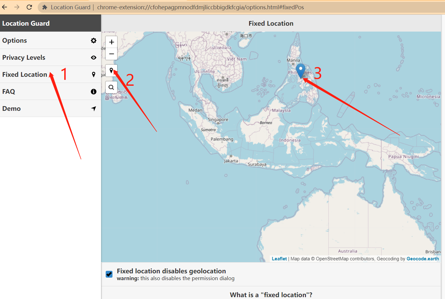
Task: Click the browser address bar URL
Action: tap(201, 7)
